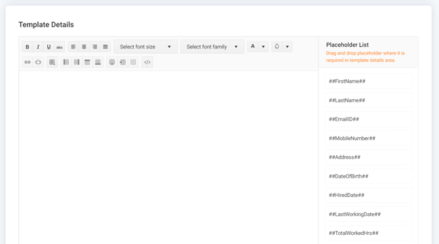439x244 pixels.
Task: Add table row above
Action: [87, 62]
